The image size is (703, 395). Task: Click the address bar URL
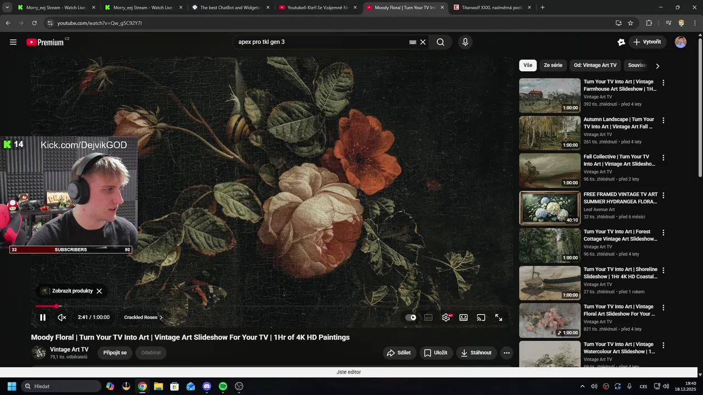click(99, 23)
